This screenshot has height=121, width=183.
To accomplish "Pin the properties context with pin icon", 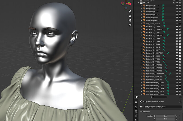I will click(180, 101).
